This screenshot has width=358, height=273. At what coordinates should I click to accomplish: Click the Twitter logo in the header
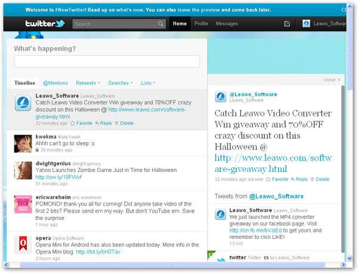(45, 23)
